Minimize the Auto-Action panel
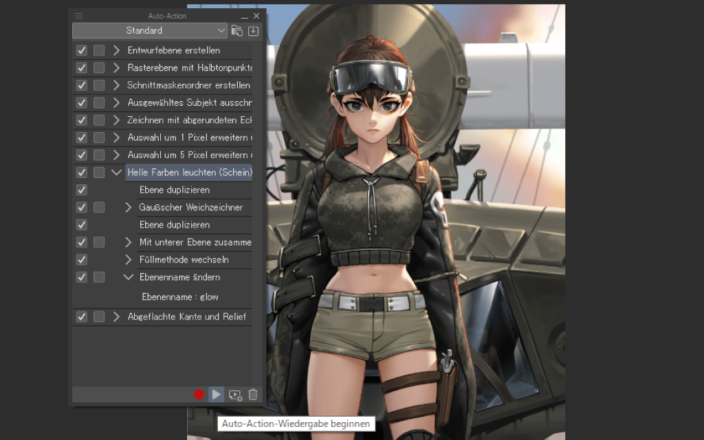This screenshot has width=704, height=440. point(244,16)
